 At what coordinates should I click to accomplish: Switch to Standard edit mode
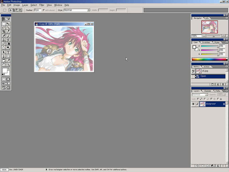pos(4,79)
